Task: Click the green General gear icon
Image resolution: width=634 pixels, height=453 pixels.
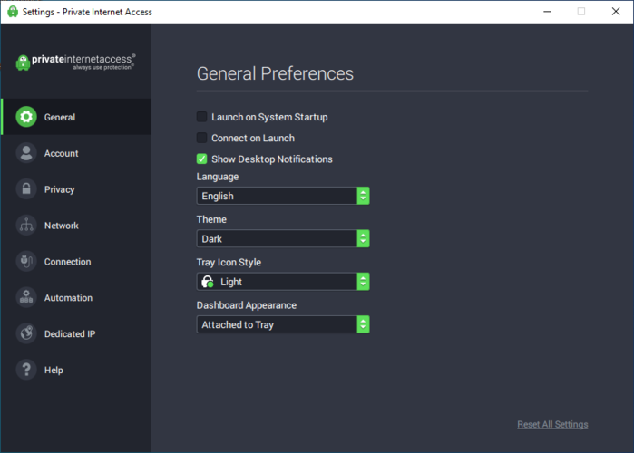Action: point(26,117)
